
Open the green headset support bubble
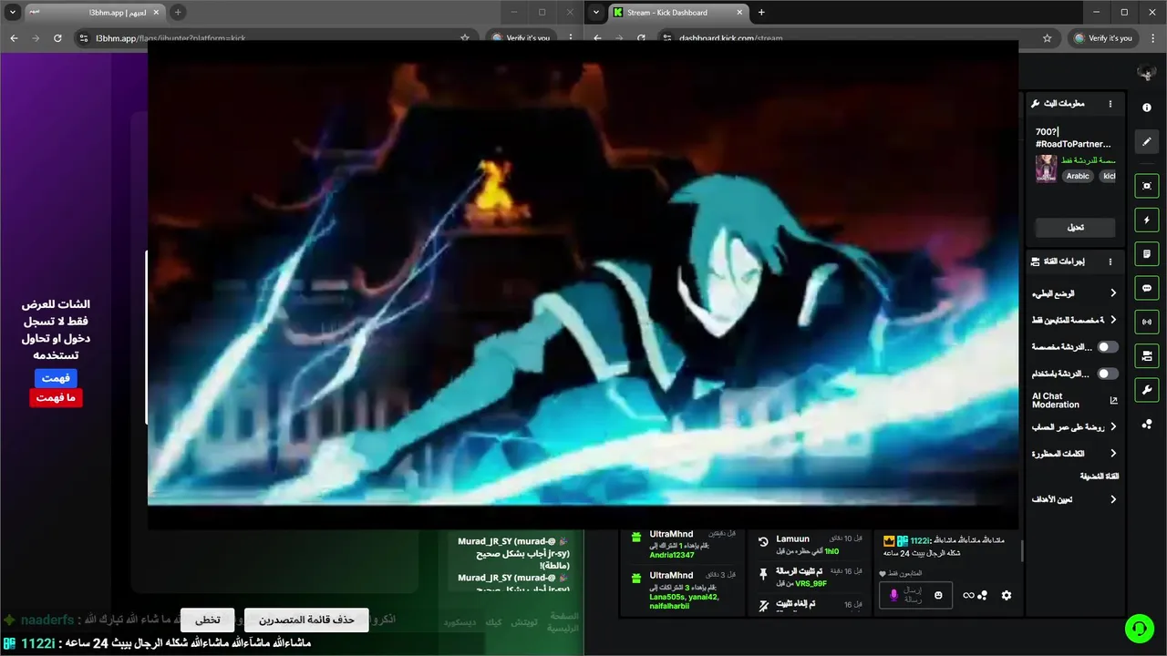(x=1138, y=628)
